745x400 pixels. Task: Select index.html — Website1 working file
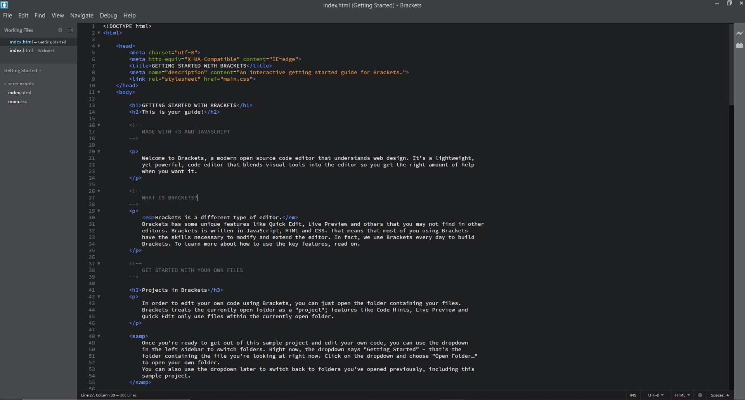[x=38, y=51]
